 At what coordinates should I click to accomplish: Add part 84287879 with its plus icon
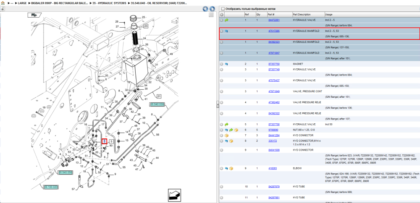click(x=221, y=187)
